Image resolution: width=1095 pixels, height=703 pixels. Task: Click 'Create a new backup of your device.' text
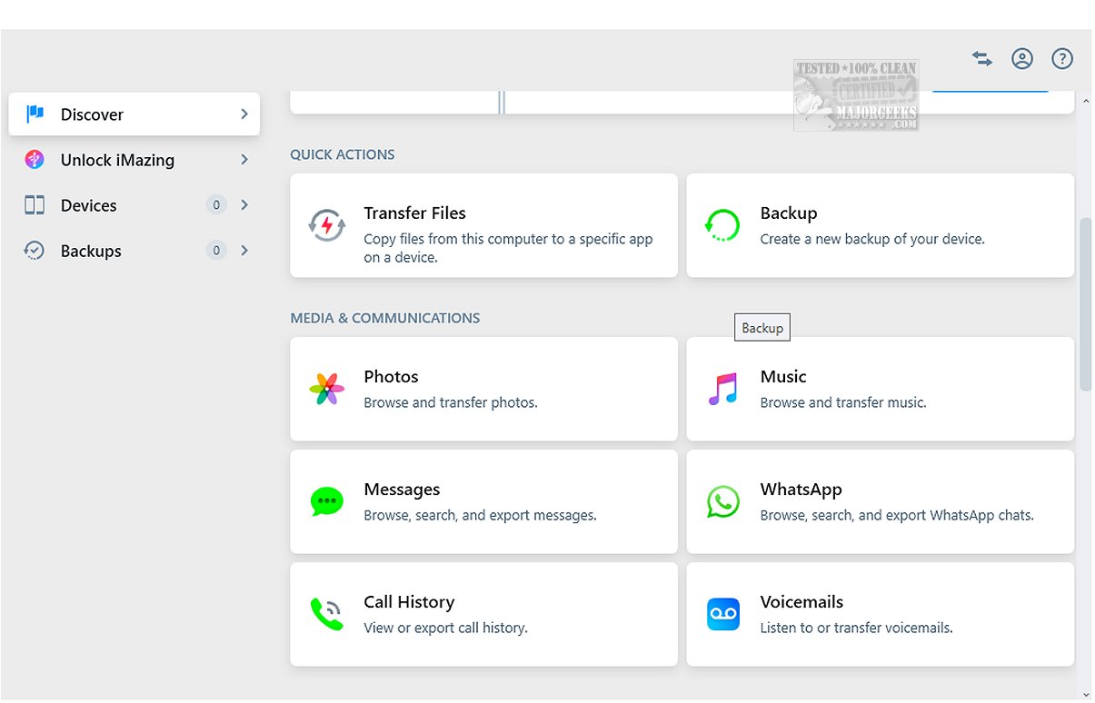(872, 240)
